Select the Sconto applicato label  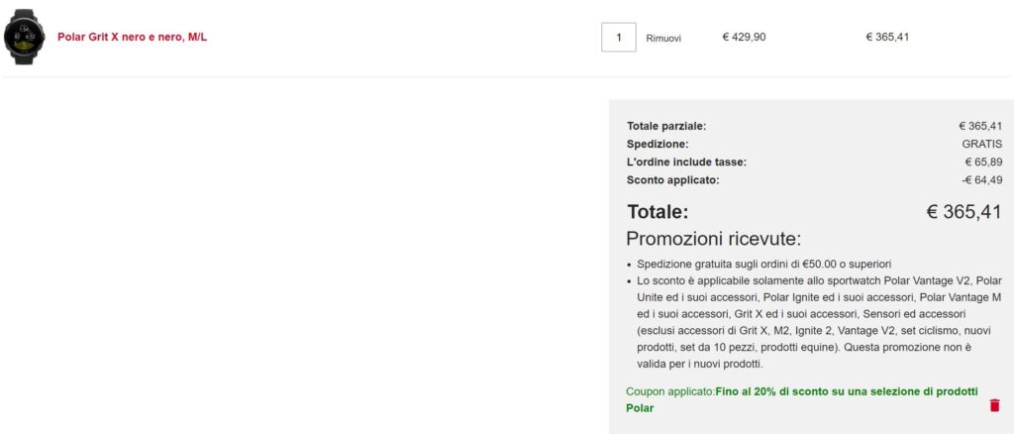pyautogui.click(x=672, y=180)
